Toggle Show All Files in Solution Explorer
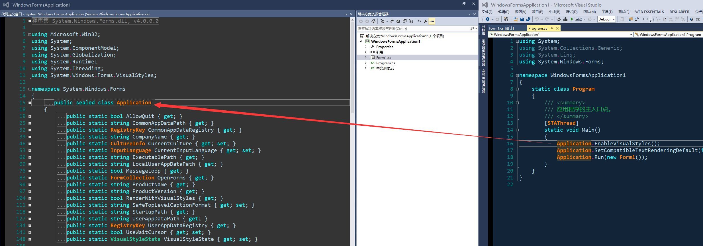 tap(411, 21)
